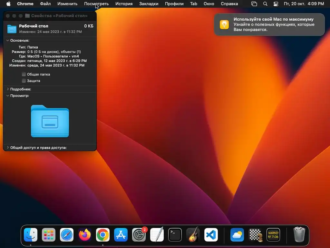Screen dimensions: 330x248
Task: Click the large folder preview image
Action: pos(50,121)
